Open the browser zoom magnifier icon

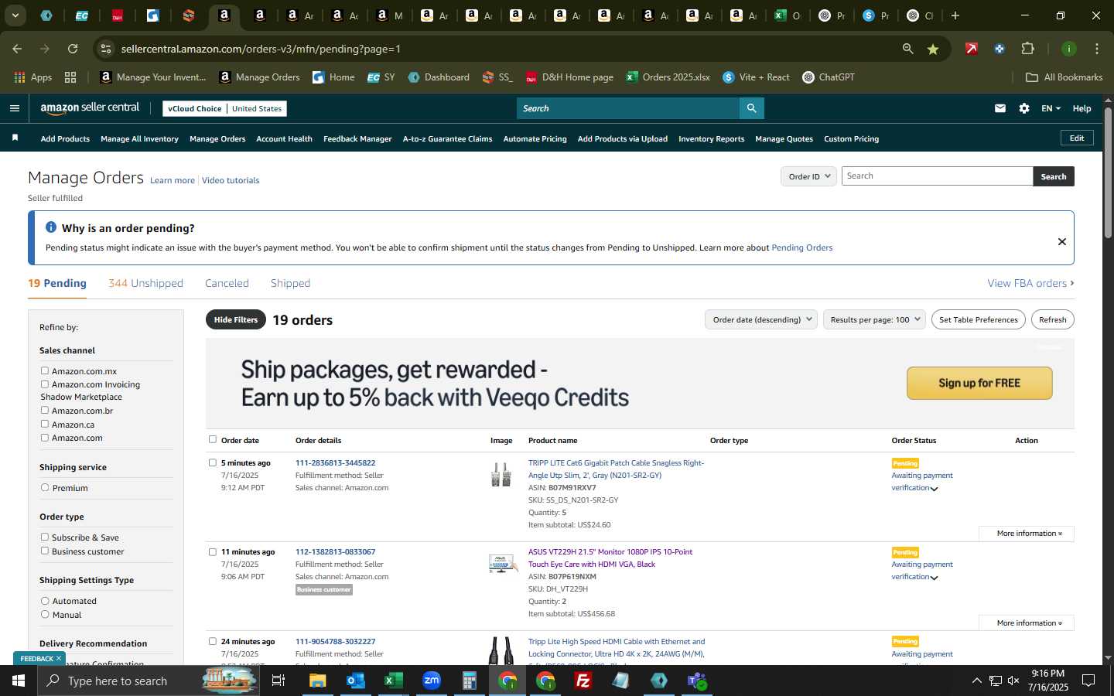point(908,49)
